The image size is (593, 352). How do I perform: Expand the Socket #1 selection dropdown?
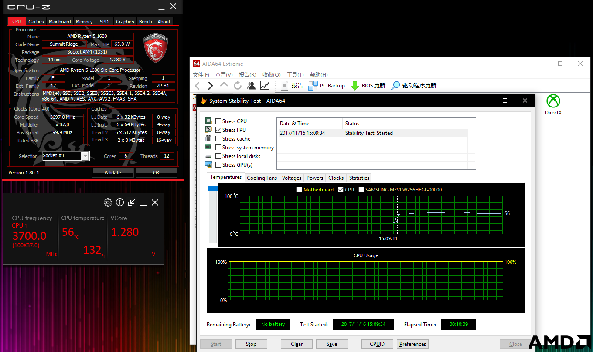[x=85, y=156]
